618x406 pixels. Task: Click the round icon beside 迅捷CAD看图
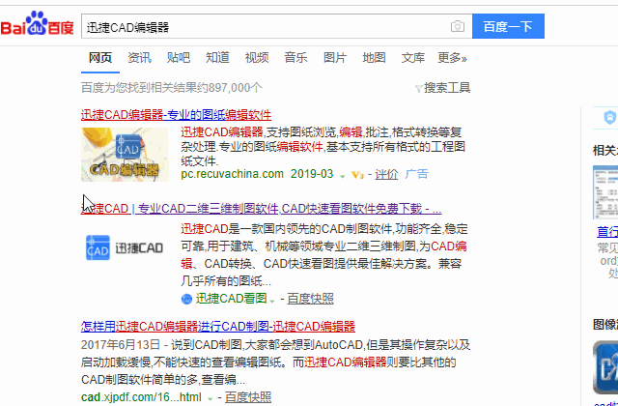(x=186, y=299)
